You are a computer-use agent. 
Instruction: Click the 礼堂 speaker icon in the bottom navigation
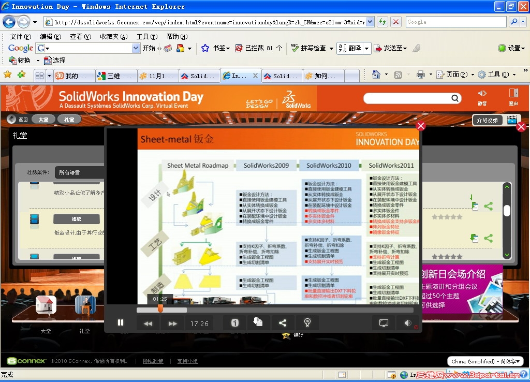pos(85,305)
